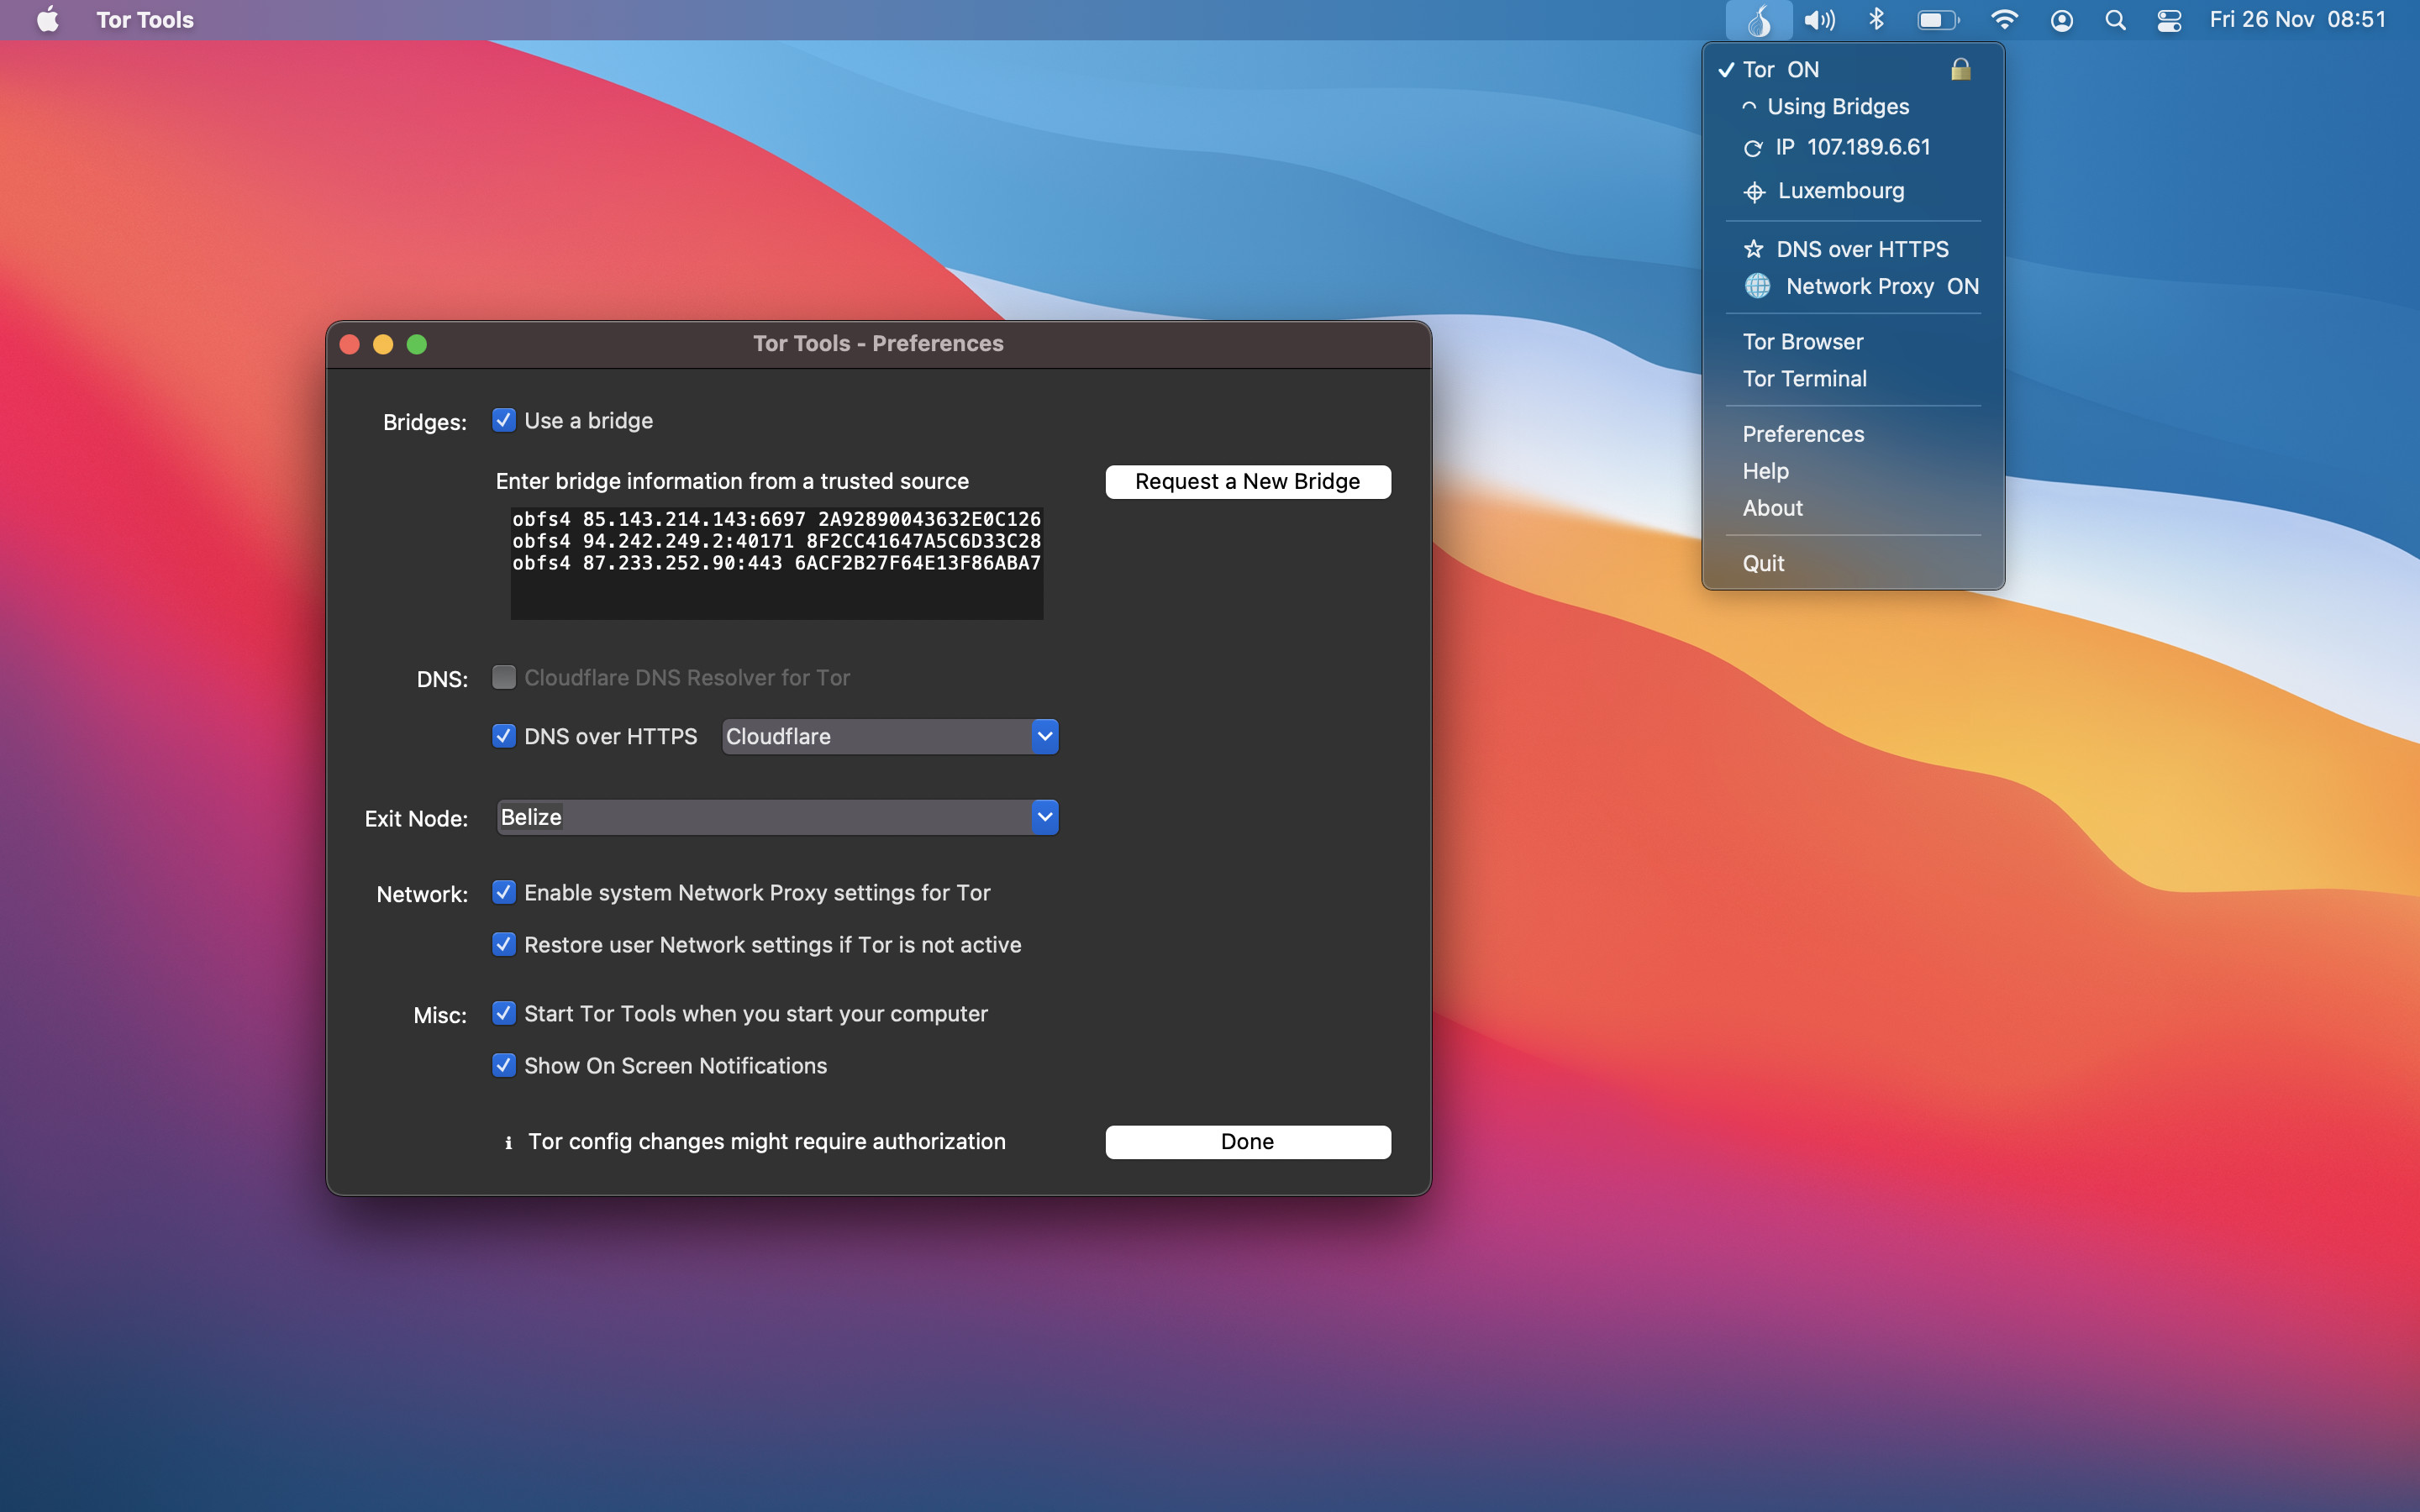
Task: Check battery status in menu bar
Action: (x=1938, y=20)
